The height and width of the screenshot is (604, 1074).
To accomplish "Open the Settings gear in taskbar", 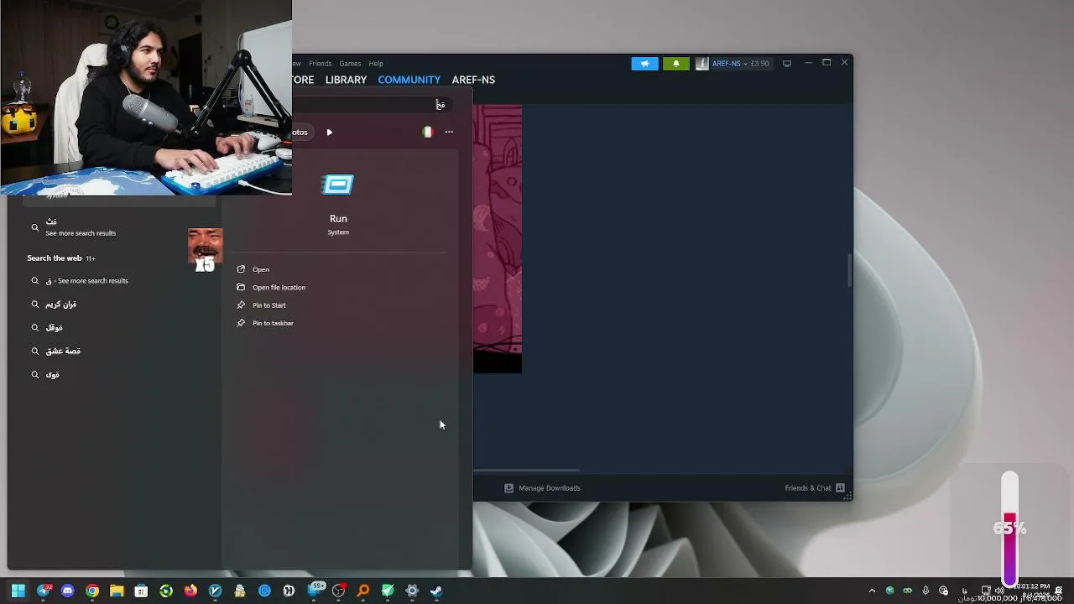I will pos(412,591).
